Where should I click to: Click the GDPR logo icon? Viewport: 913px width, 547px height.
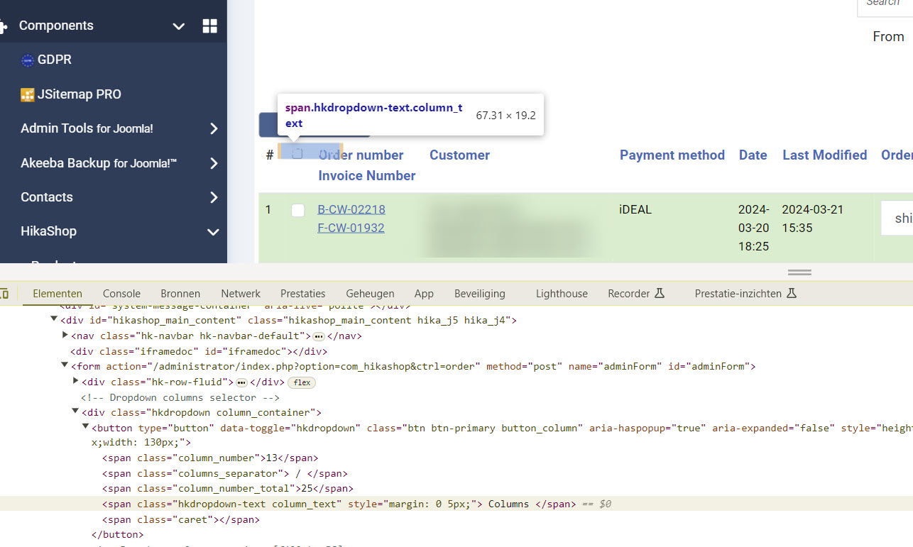pos(28,60)
